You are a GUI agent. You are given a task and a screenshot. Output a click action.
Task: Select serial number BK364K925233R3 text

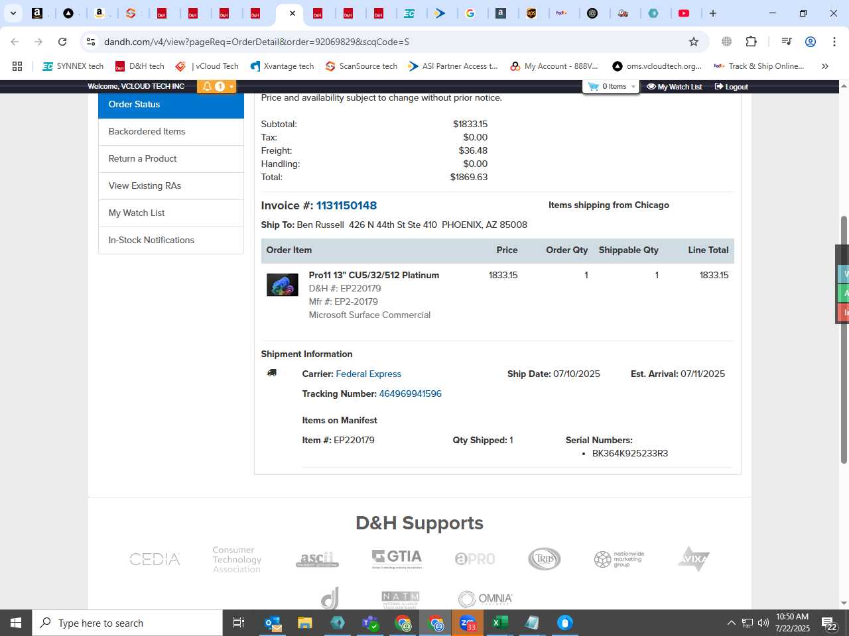[x=630, y=453]
